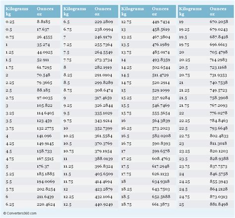The height and width of the screenshot is (218, 235).
Task: Click the value 881.8498 ounces
Action: [x=219, y=204]
